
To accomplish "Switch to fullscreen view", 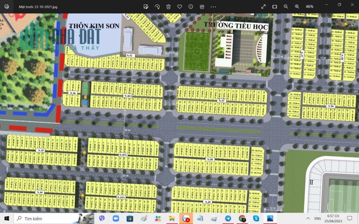I will (x=263, y=6).
